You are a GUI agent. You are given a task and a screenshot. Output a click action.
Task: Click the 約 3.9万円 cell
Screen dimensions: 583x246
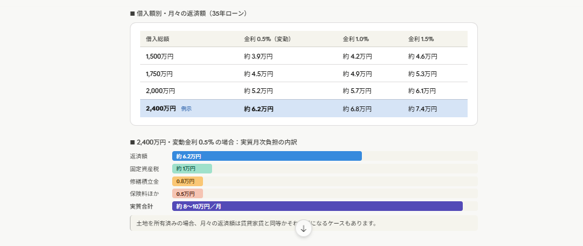[259, 57]
